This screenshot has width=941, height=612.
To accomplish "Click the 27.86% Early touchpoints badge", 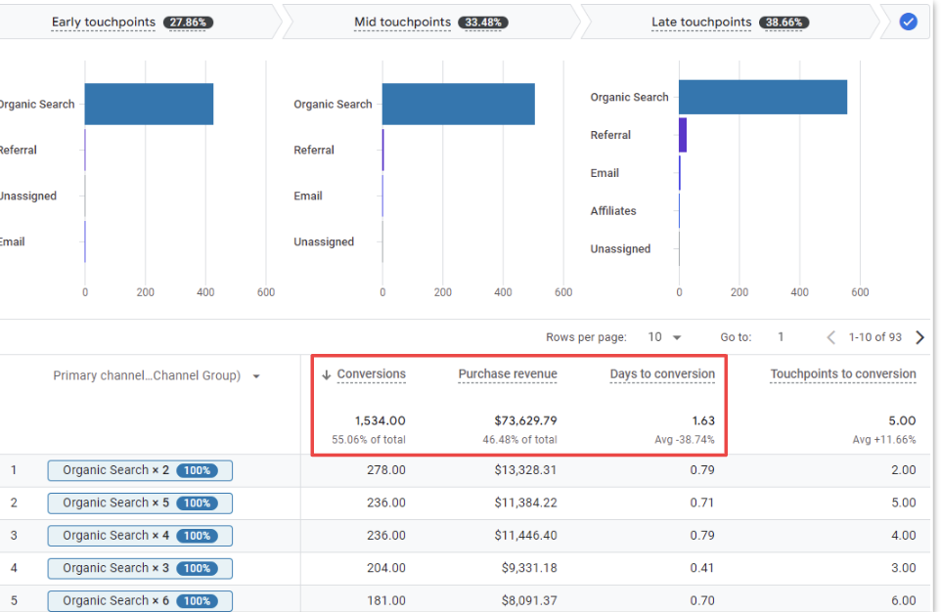I will point(188,22).
